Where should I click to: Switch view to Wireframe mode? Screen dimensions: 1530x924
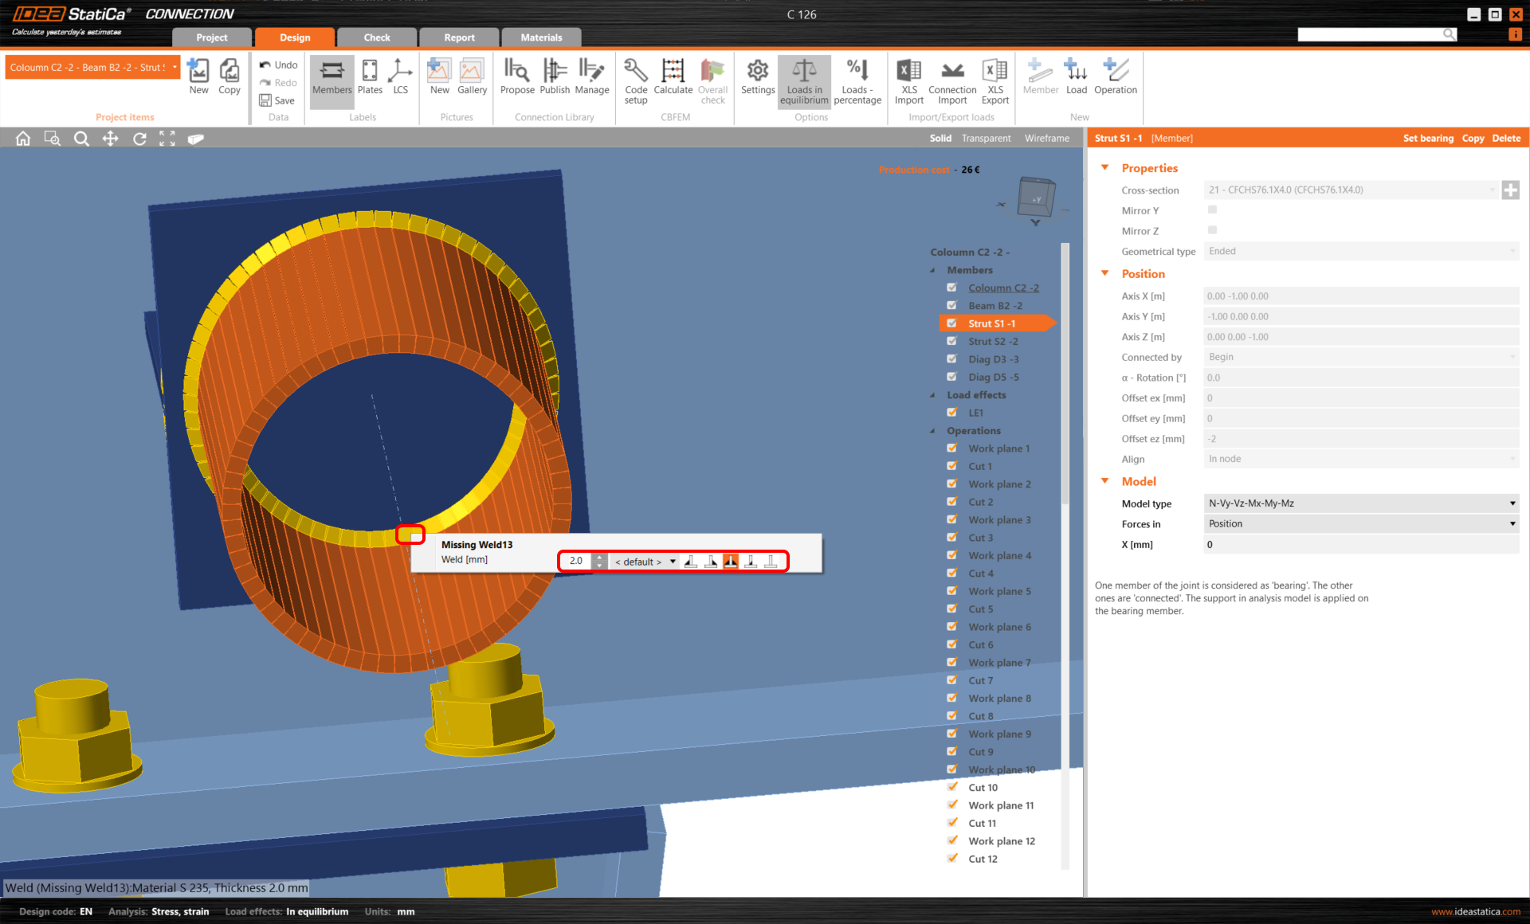click(1046, 139)
